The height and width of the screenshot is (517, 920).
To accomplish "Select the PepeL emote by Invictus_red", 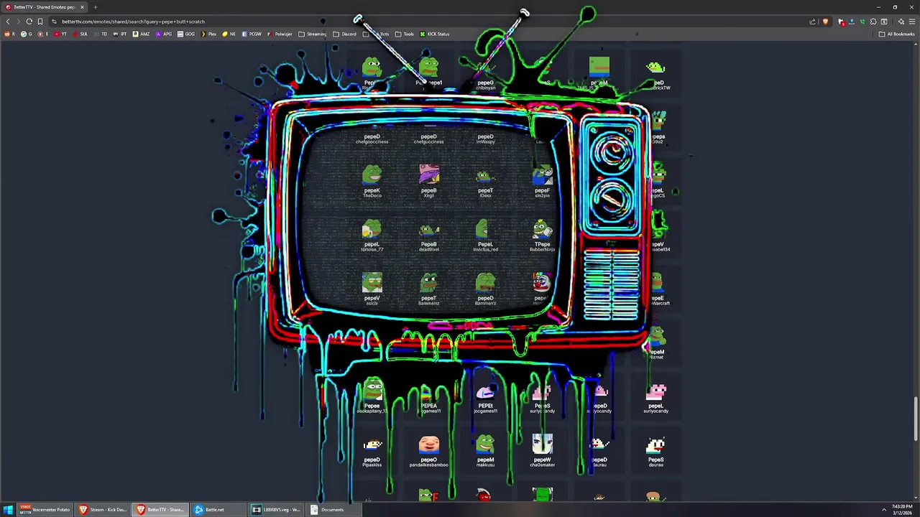I will click(485, 235).
